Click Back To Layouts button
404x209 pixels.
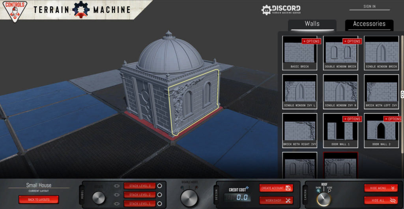[x=39, y=200]
